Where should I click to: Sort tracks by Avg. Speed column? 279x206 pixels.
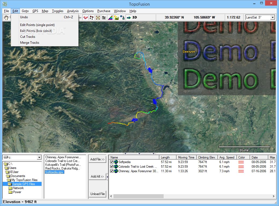pos(227,157)
